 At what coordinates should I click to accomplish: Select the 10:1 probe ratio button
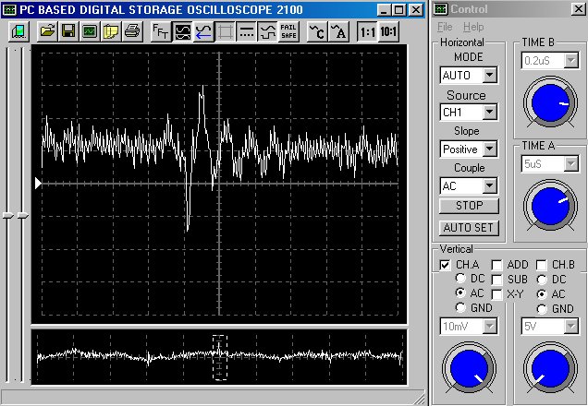pyautogui.click(x=390, y=30)
